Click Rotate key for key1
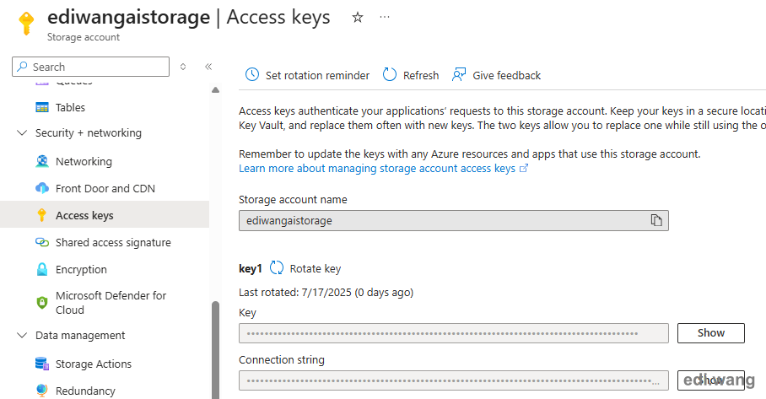Viewport: 766px width, 399px height. click(305, 268)
